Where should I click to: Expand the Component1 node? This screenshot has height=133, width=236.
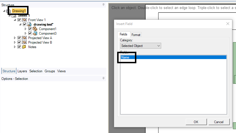pos(26,29)
